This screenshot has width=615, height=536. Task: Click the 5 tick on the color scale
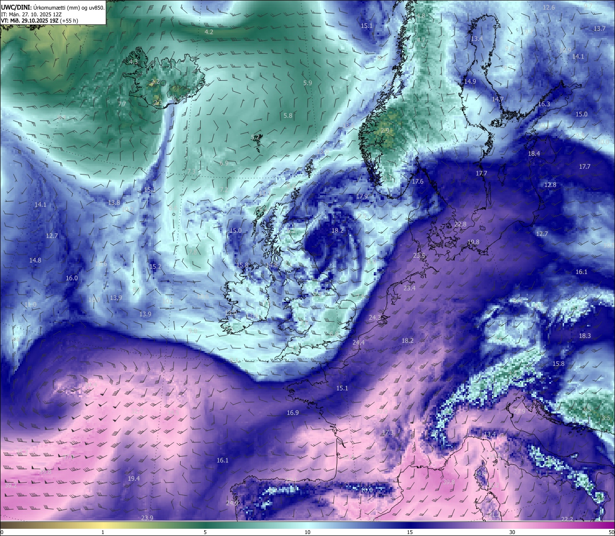205,532
